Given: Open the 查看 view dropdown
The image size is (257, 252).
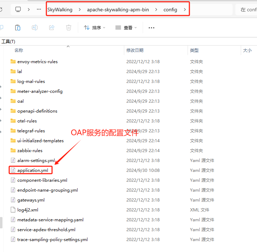Looking at the screenshot, I should pos(126,28).
